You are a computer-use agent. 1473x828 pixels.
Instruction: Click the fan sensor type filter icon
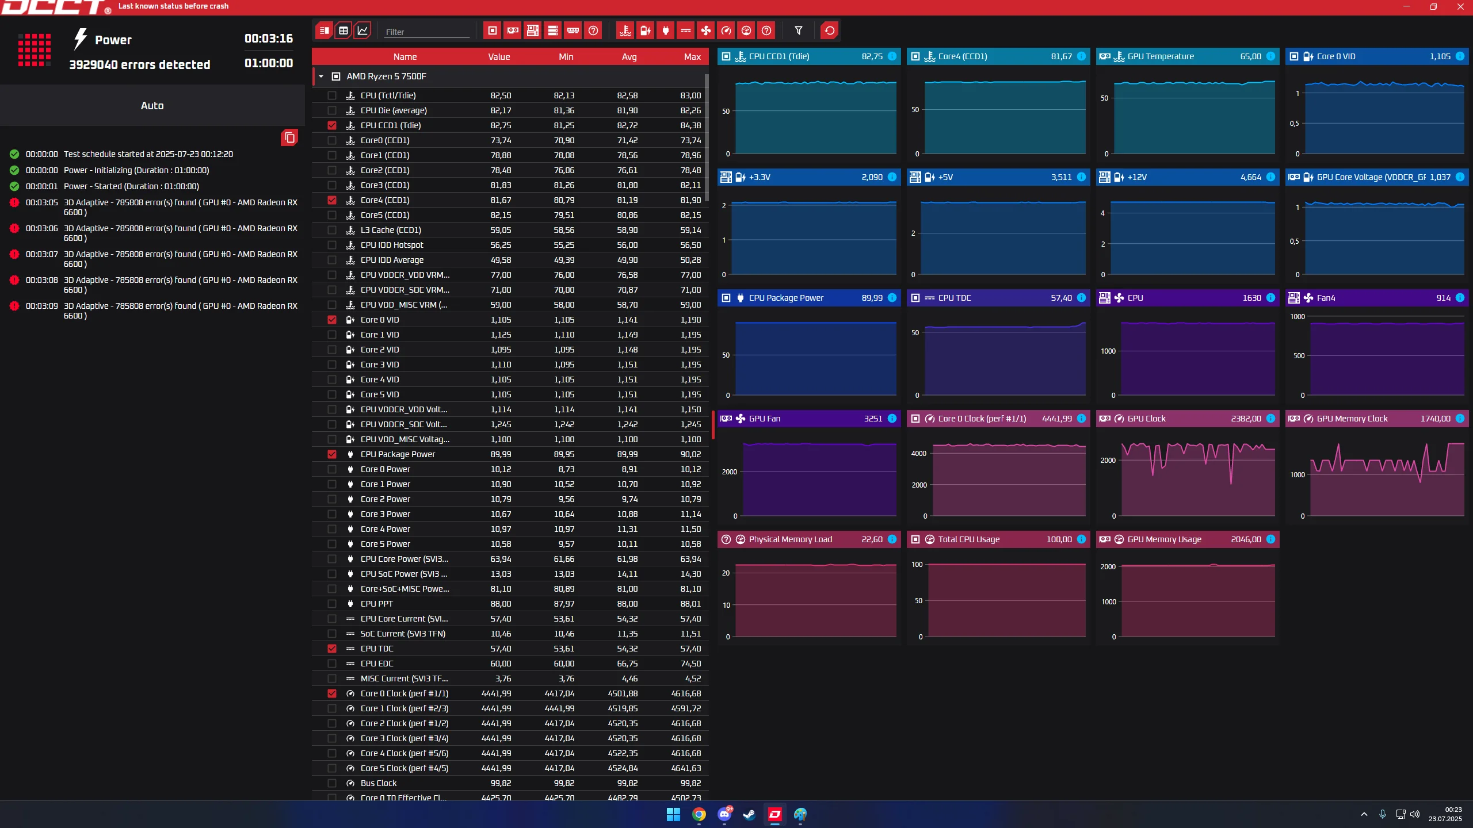tap(706, 30)
